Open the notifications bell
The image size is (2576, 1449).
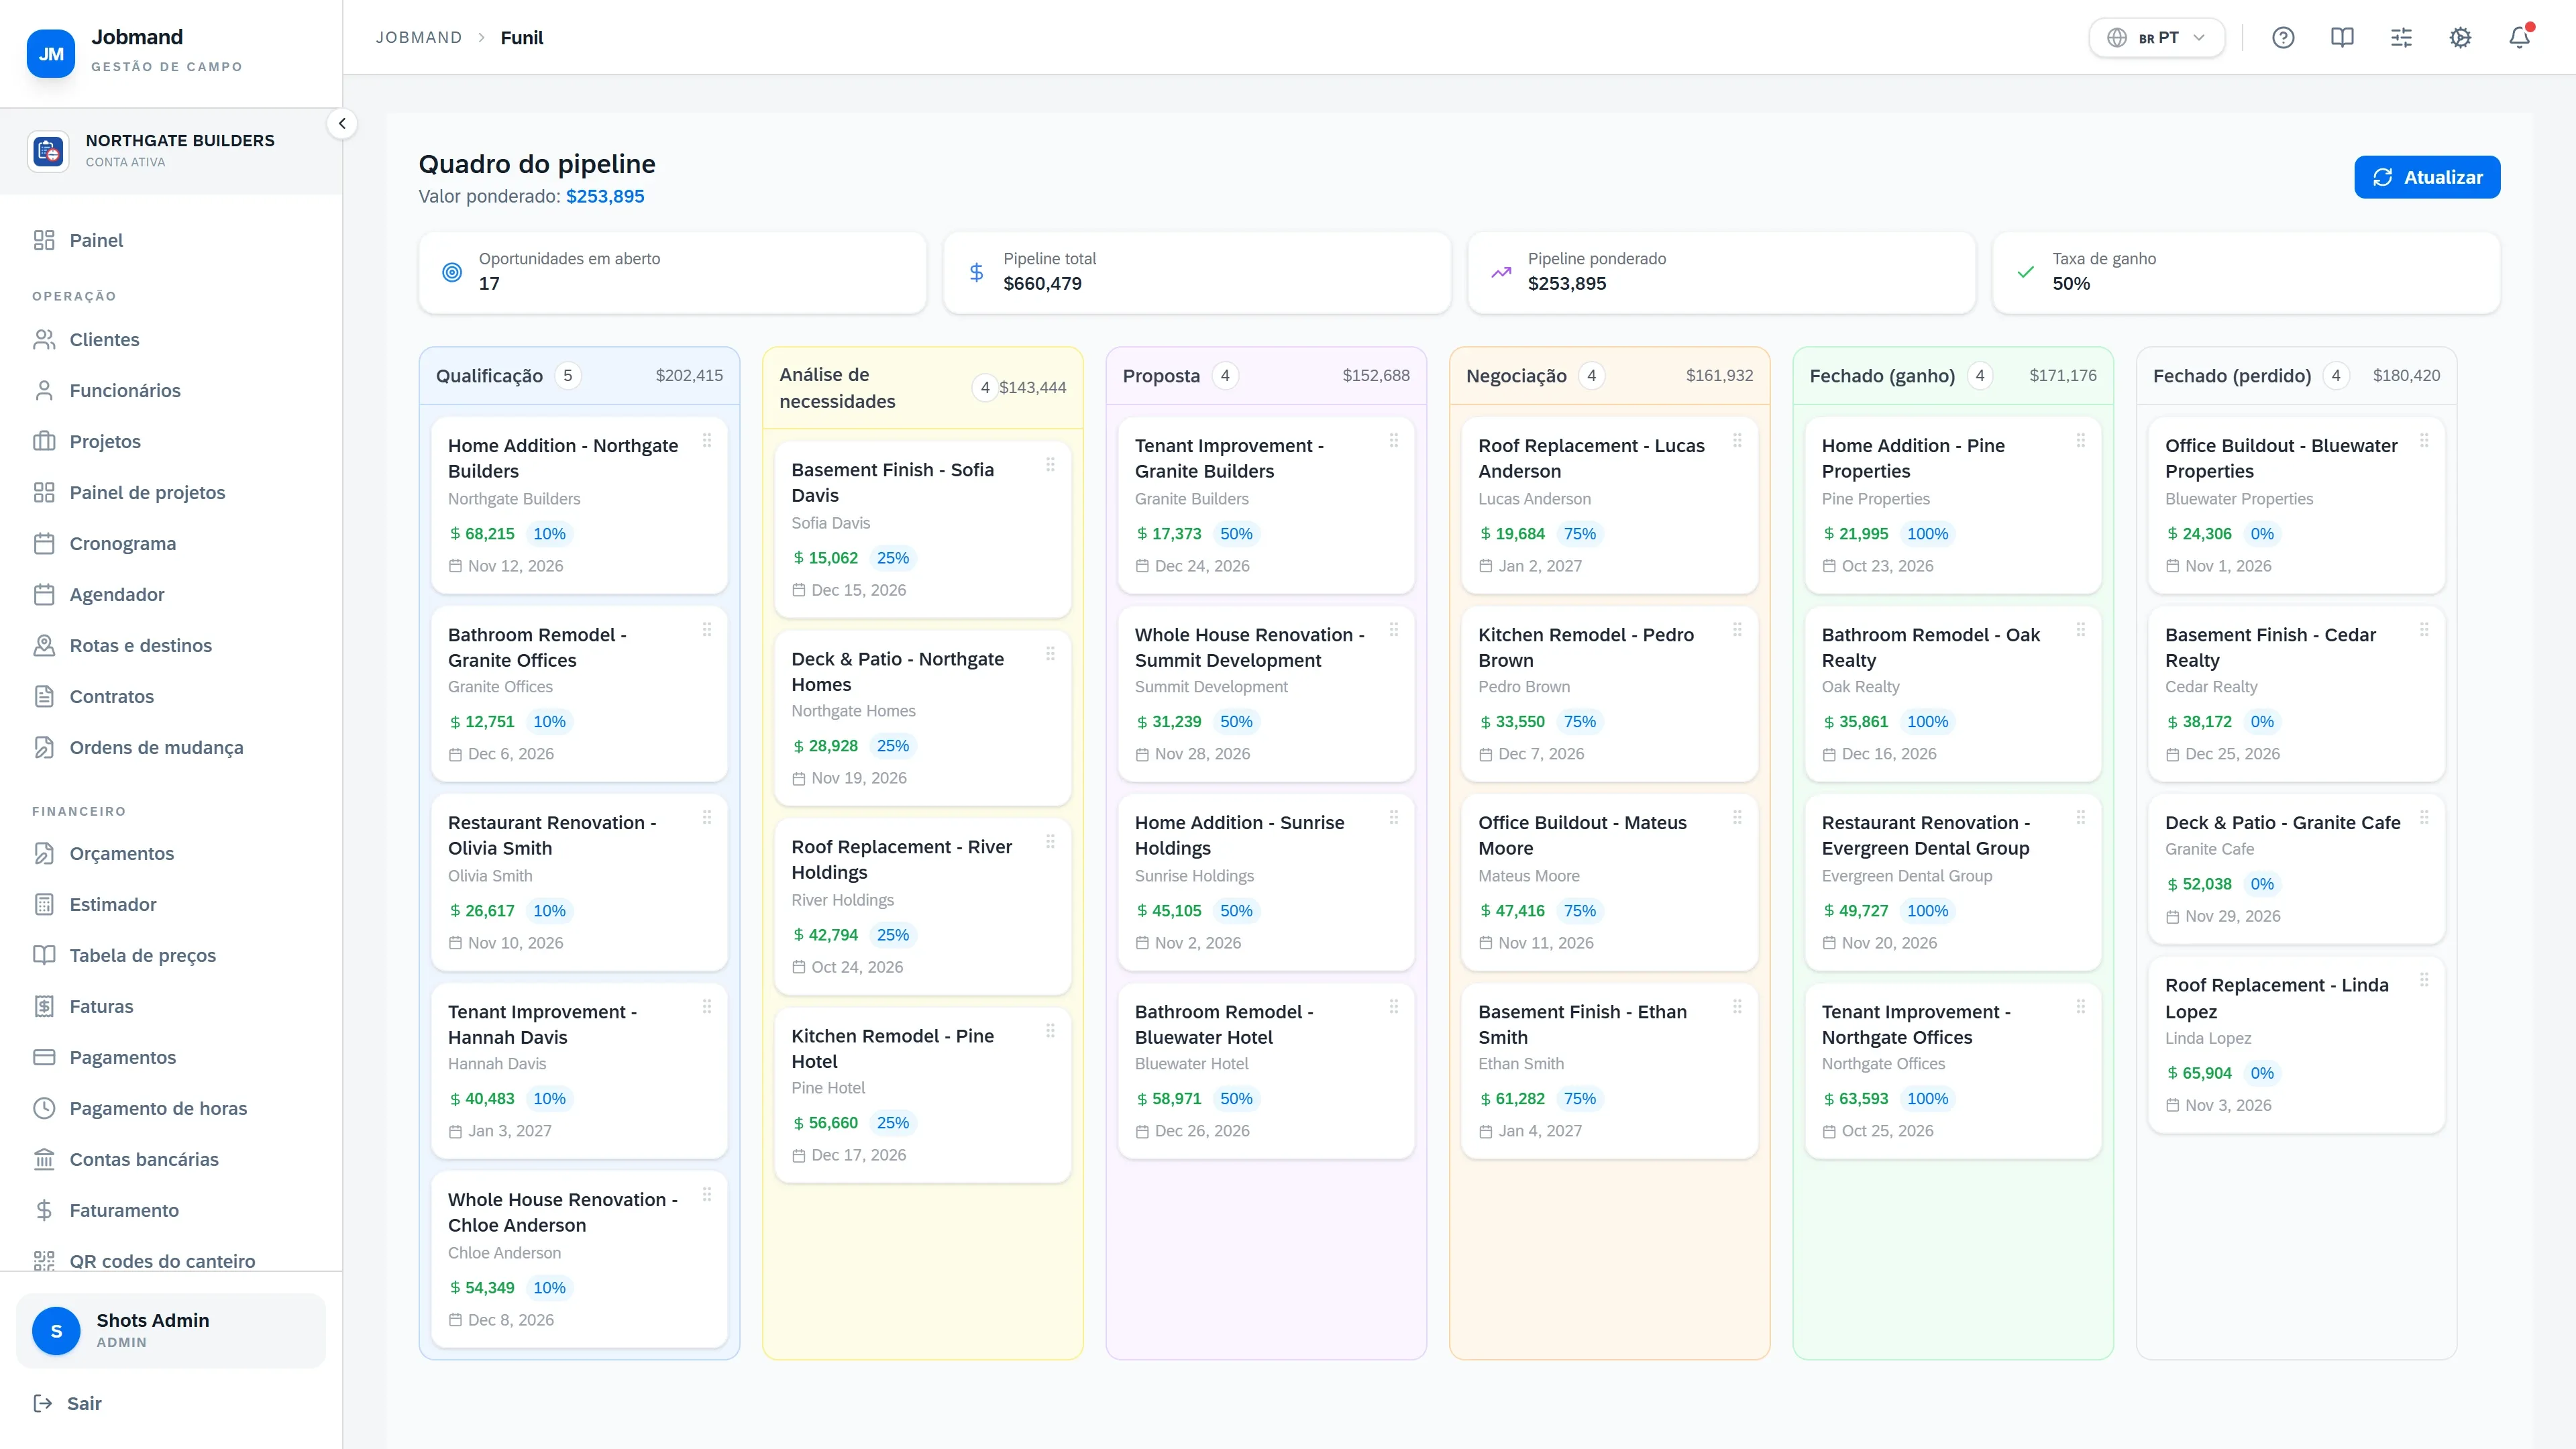(x=2519, y=38)
